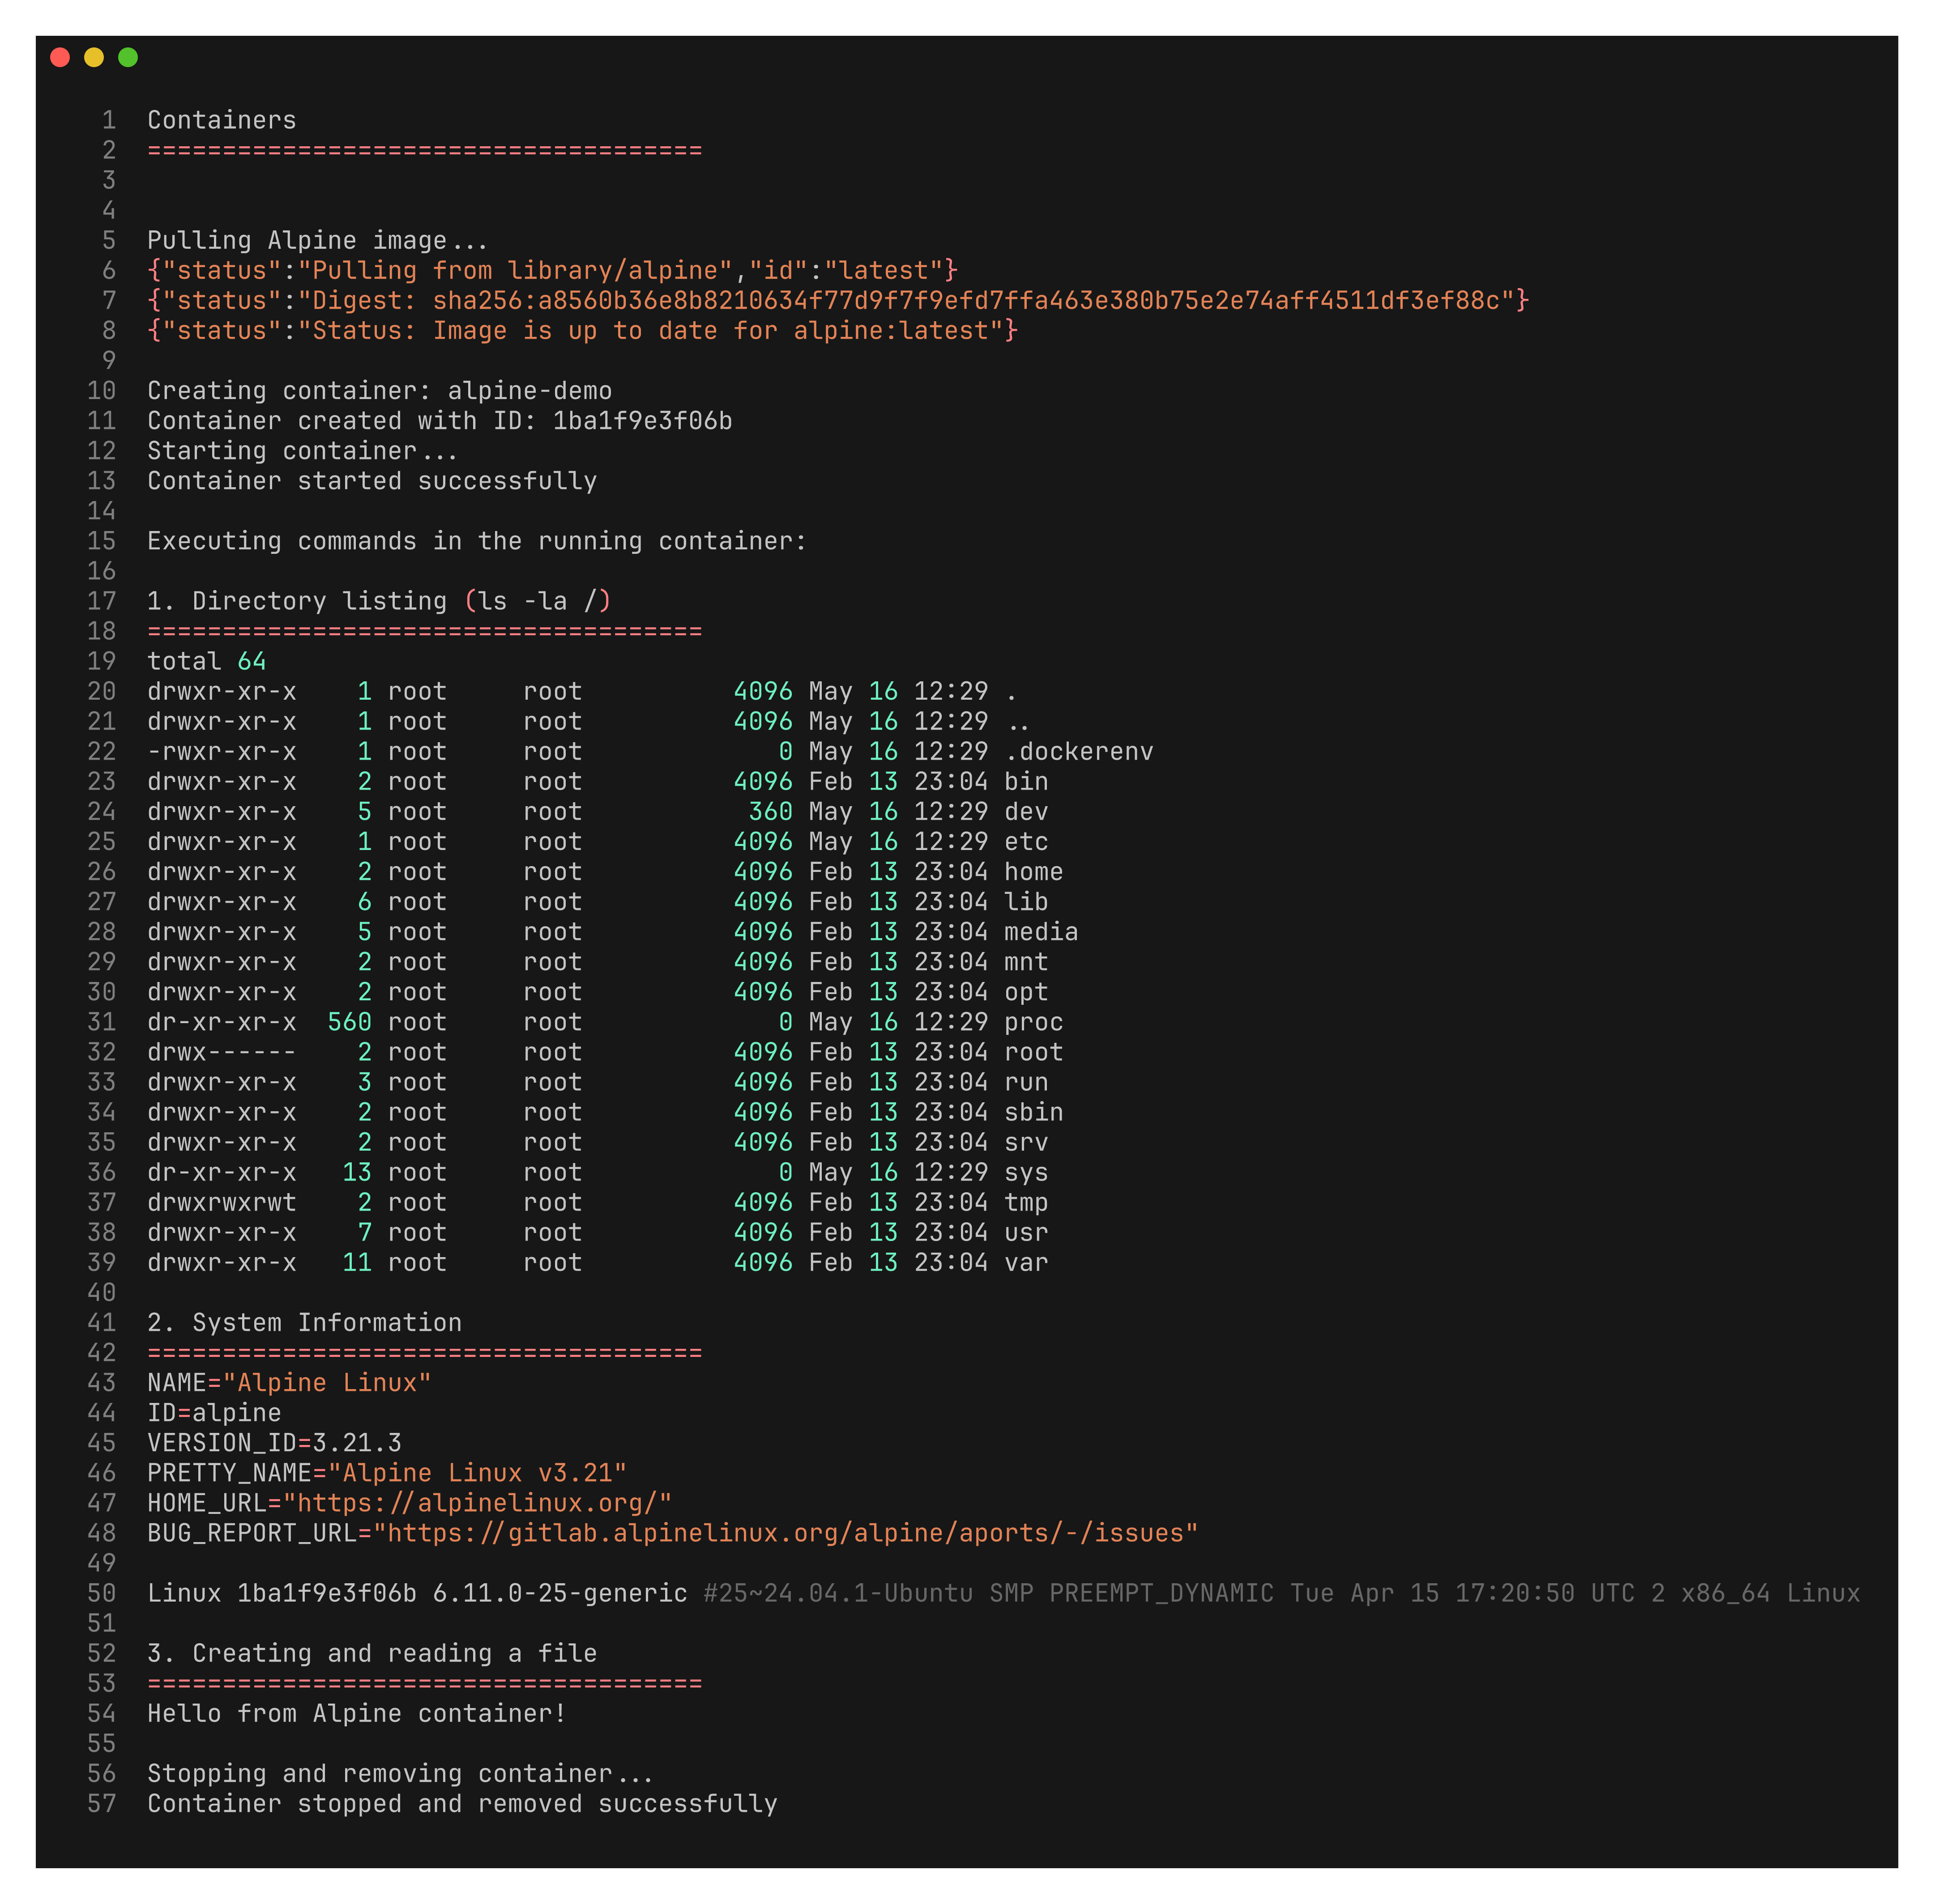
Task: Click 'Hello from Alpine container!' text
Action: coord(356,1713)
